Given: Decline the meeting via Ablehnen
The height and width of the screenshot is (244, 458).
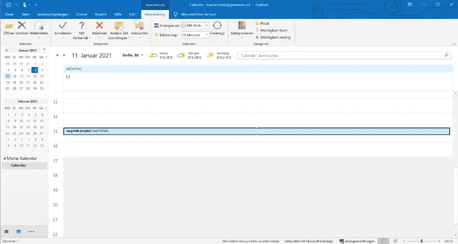Looking at the screenshot, I should 99,26.
